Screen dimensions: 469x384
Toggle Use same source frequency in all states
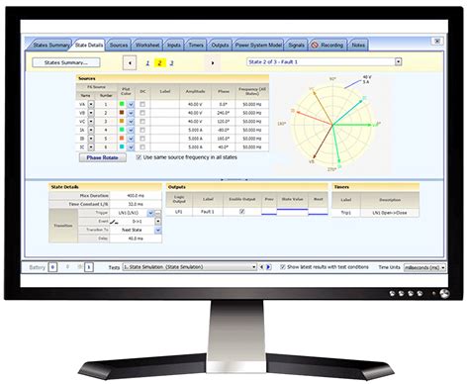pos(139,157)
